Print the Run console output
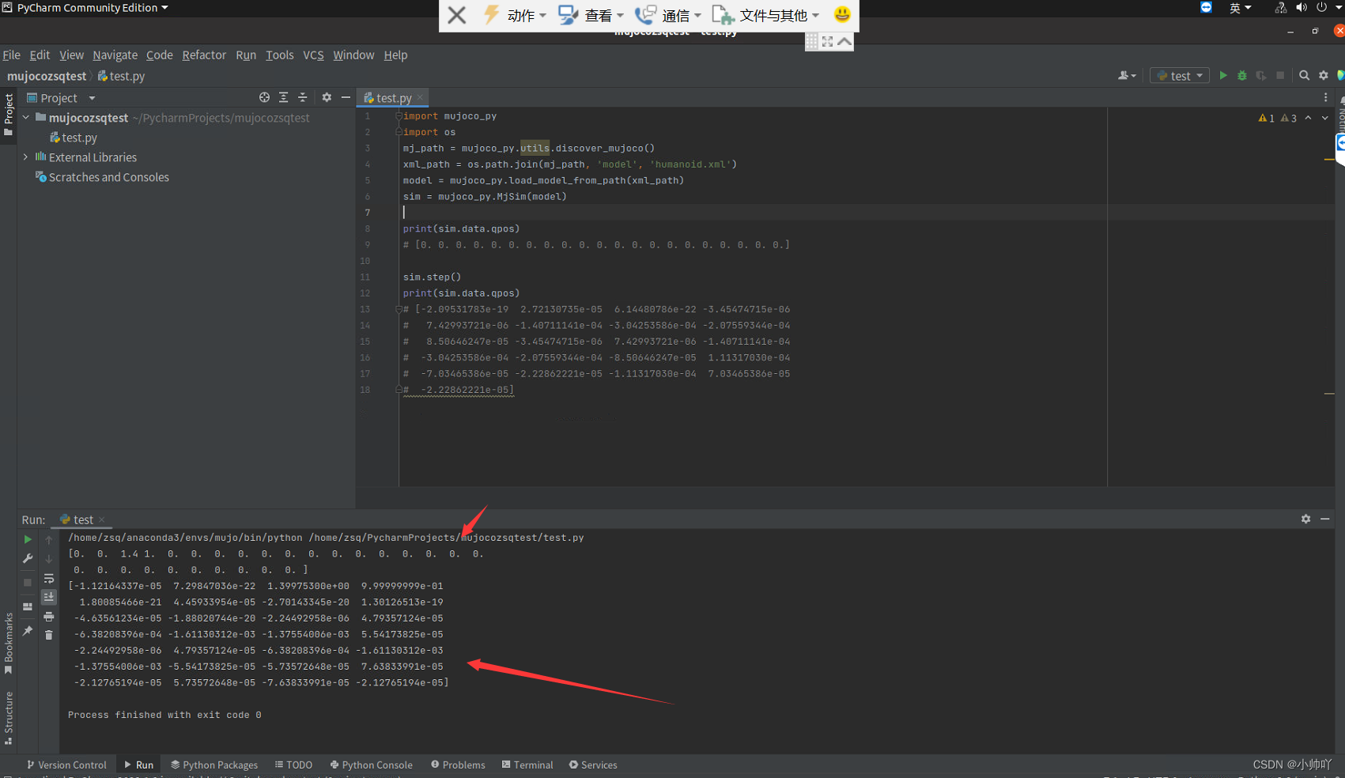The width and height of the screenshot is (1345, 778). (x=49, y=617)
